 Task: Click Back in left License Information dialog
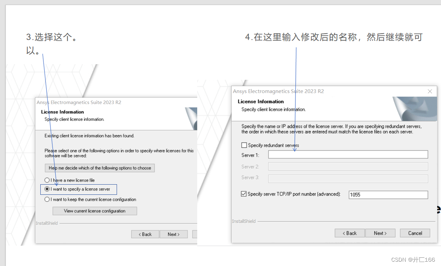(x=145, y=234)
